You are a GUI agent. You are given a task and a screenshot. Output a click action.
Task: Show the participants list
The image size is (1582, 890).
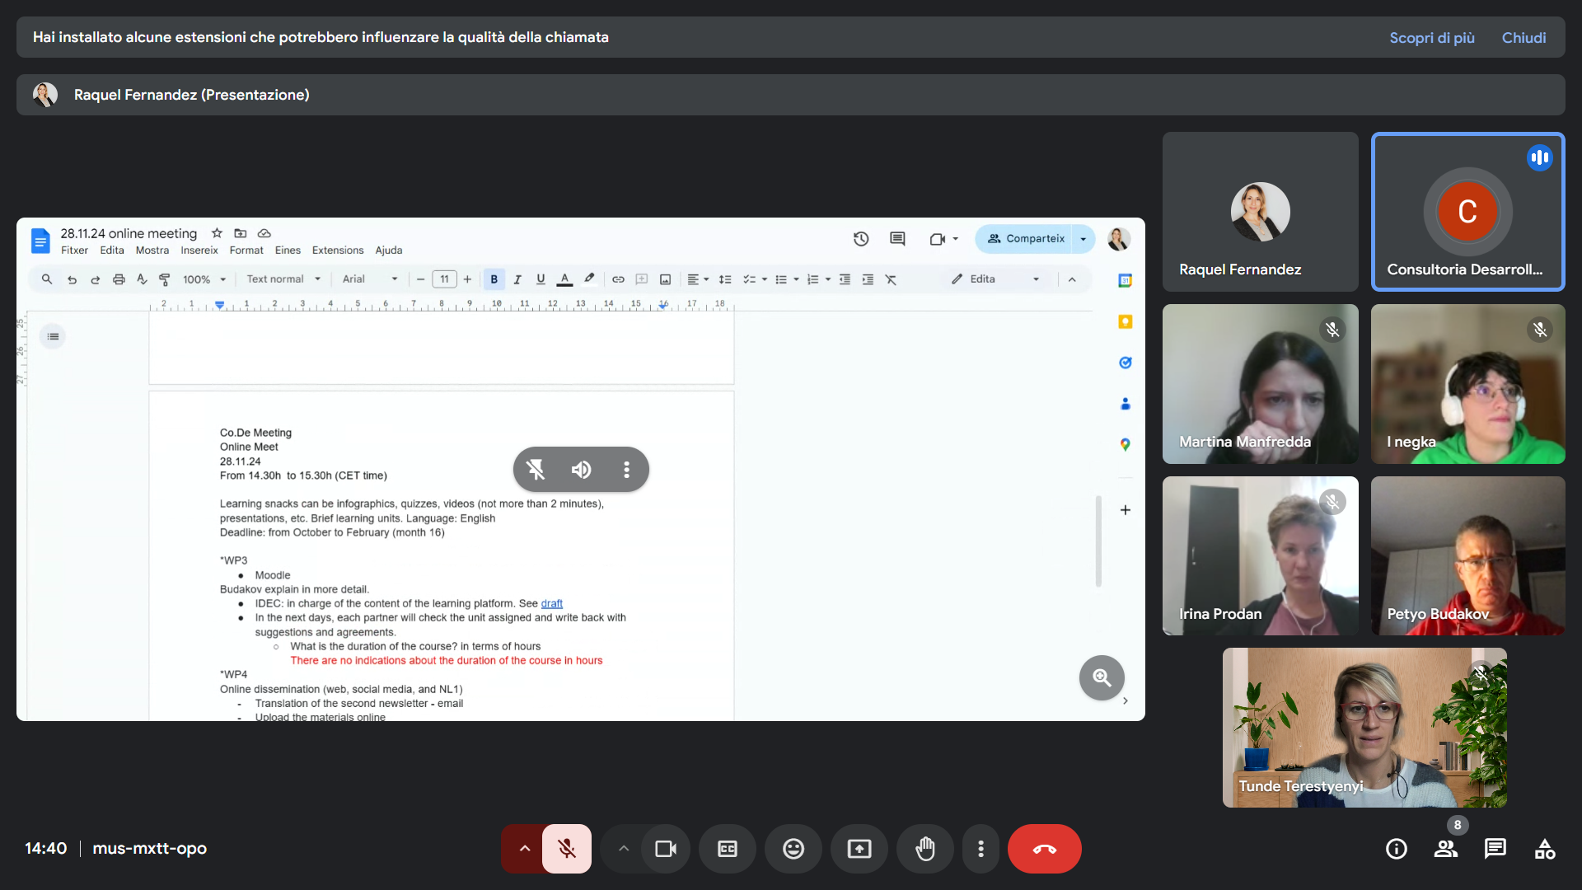[x=1445, y=849]
